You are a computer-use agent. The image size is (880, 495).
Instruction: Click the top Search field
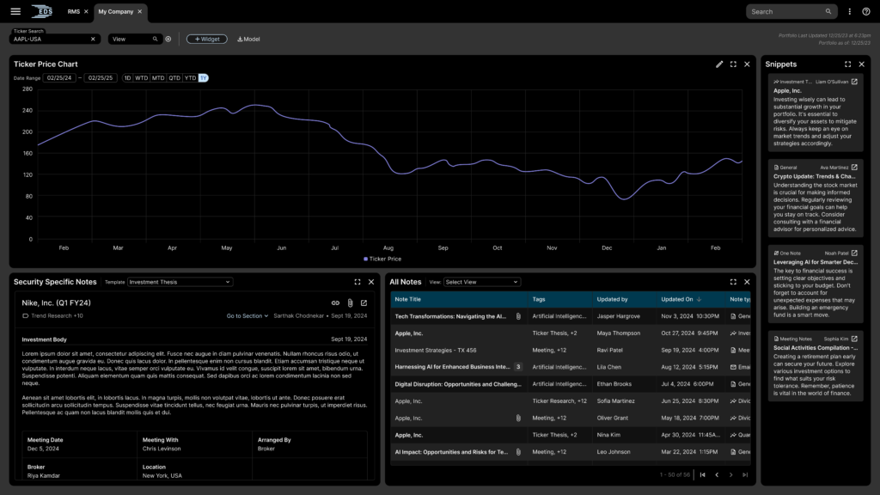791,12
